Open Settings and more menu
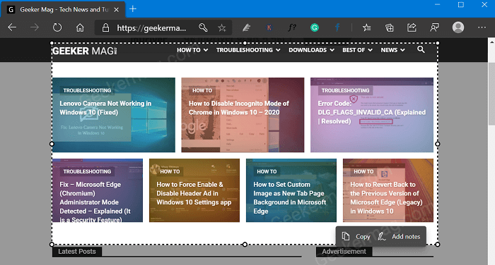The image size is (495, 265). pyautogui.click(x=482, y=27)
